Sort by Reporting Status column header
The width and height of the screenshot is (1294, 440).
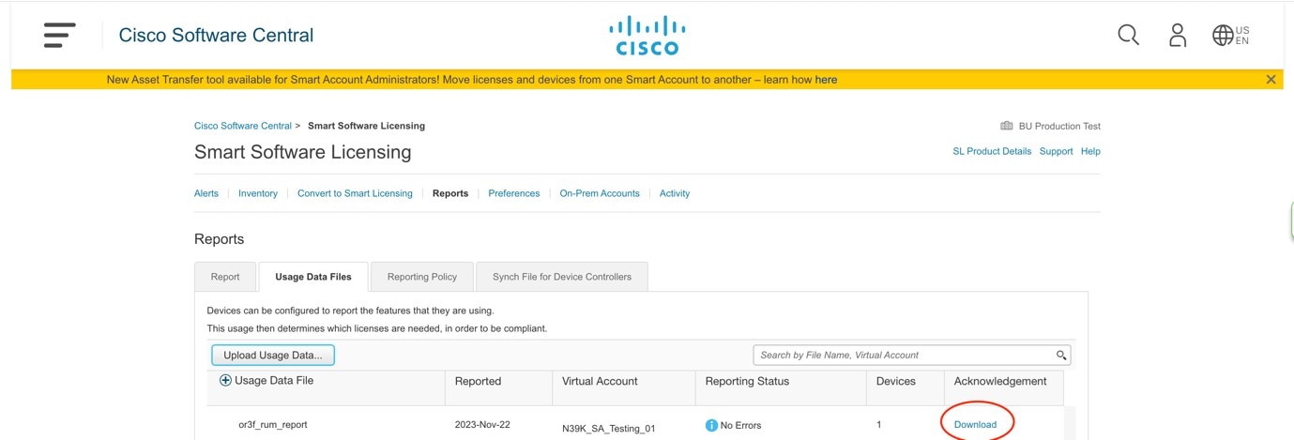[x=747, y=381]
